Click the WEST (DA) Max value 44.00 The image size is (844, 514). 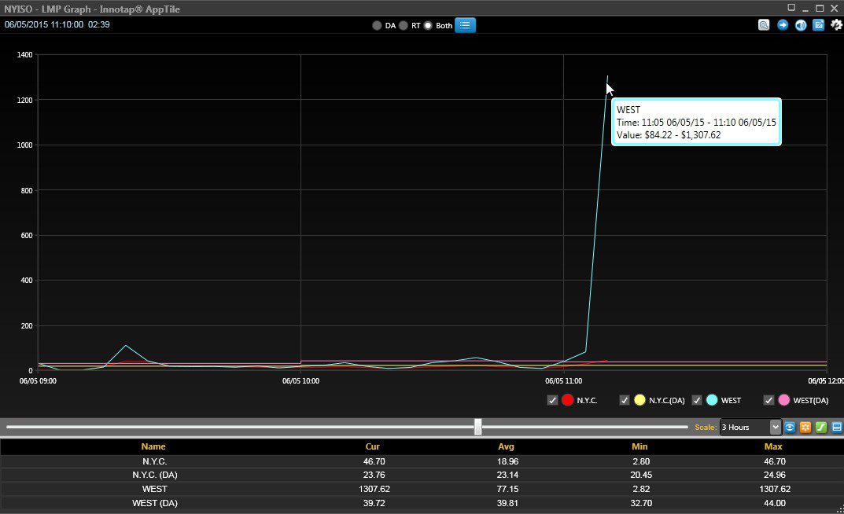pyautogui.click(x=775, y=503)
